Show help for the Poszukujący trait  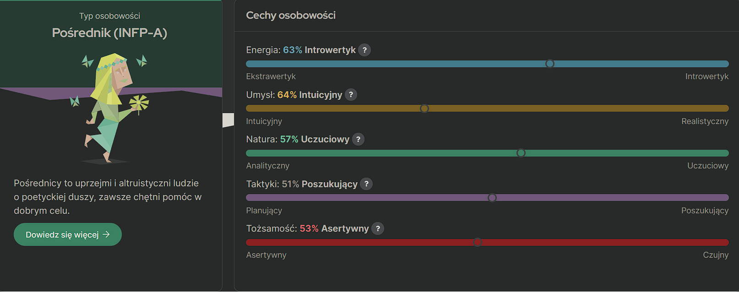coord(366,184)
